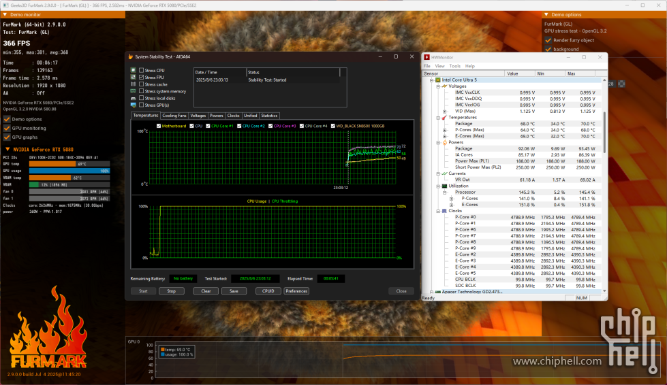This screenshot has width=667, height=385.
Task: Switch to the Cooling Fans tab
Action: [x=174, y=116]
